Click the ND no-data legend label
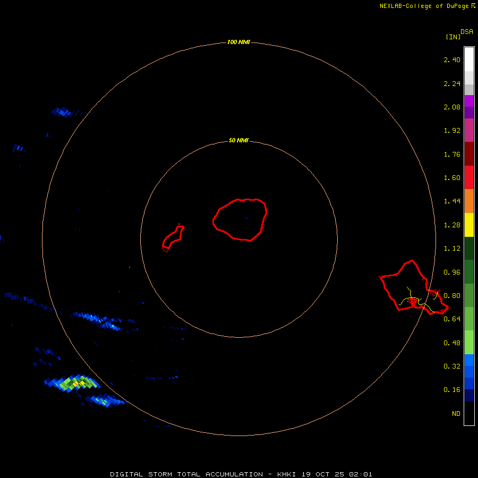Image resolution: width=478 pixels, height=478 pixels. [456, 414]
